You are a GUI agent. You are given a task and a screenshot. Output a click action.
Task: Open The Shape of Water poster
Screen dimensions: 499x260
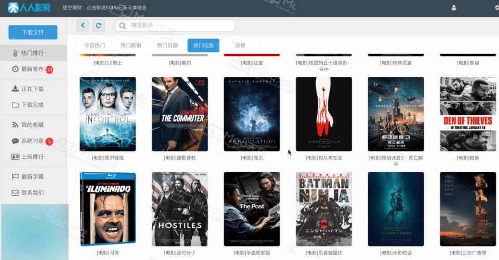click(396, 209)
